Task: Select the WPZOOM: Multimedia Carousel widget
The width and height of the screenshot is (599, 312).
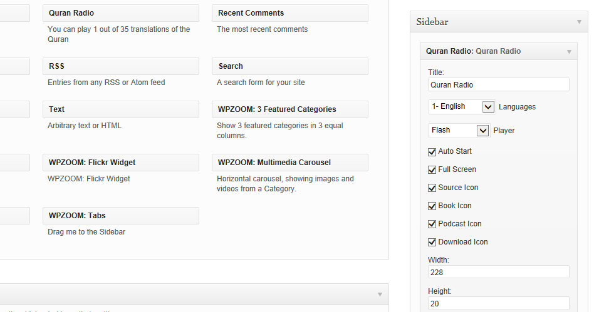Action: point(290,163)
